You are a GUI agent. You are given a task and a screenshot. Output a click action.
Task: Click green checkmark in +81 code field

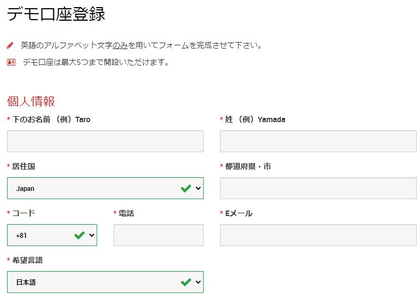[x=79, y=236]
